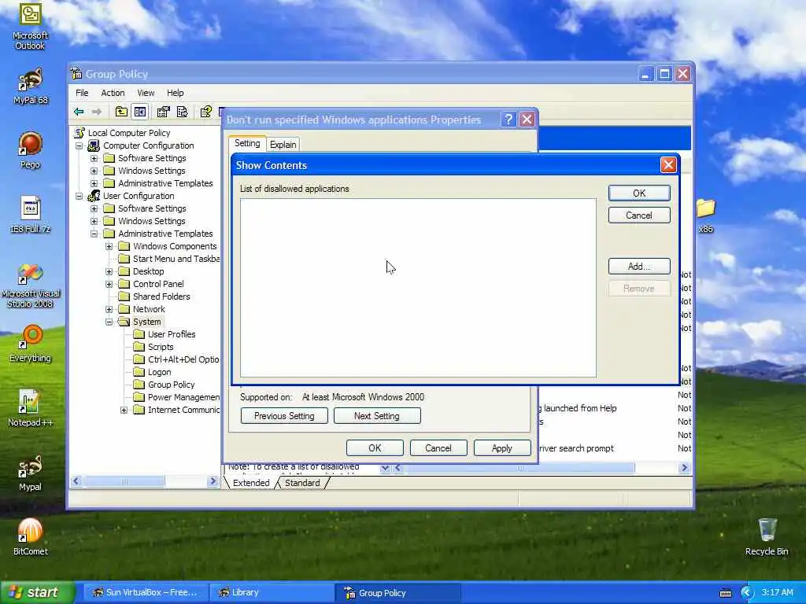Collapse the Computer Configuration tree node

pyautogui.click(x=79, y=145)
